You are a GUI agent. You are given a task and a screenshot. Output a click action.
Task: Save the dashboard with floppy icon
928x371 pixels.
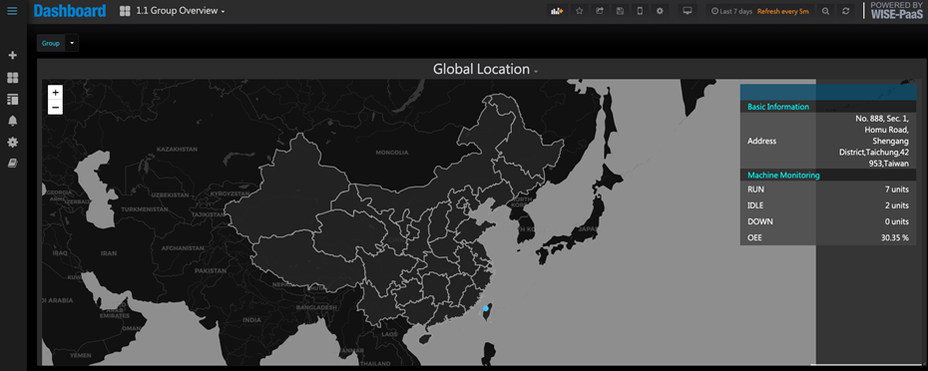click(620, 11)
